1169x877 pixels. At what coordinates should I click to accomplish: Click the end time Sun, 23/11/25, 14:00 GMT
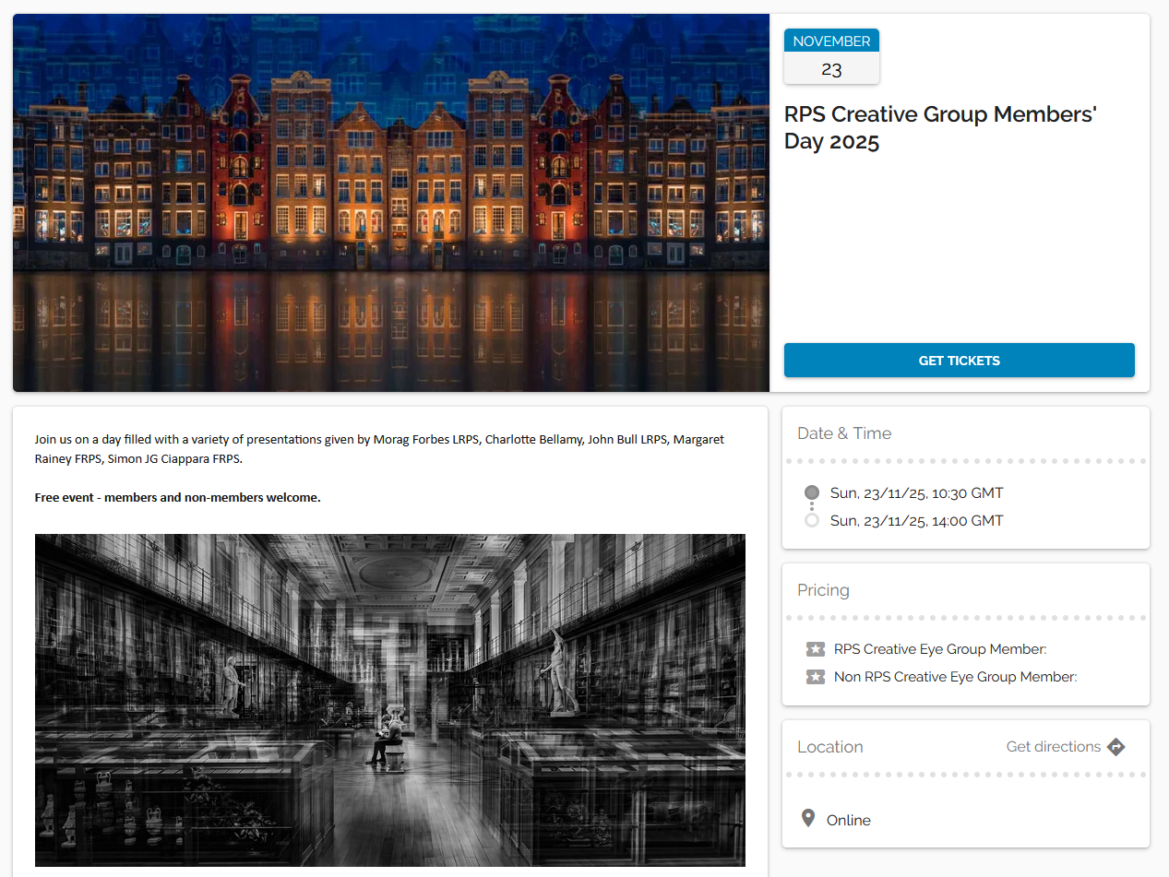click(x=916, y=520)
